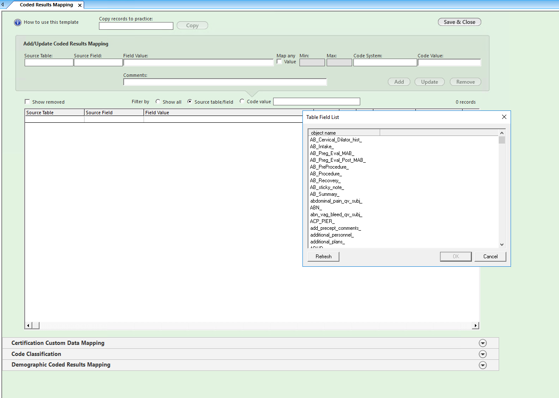Click the Source Table input field
The height and width of the screenshot is (398, 559).
[49, 62]
